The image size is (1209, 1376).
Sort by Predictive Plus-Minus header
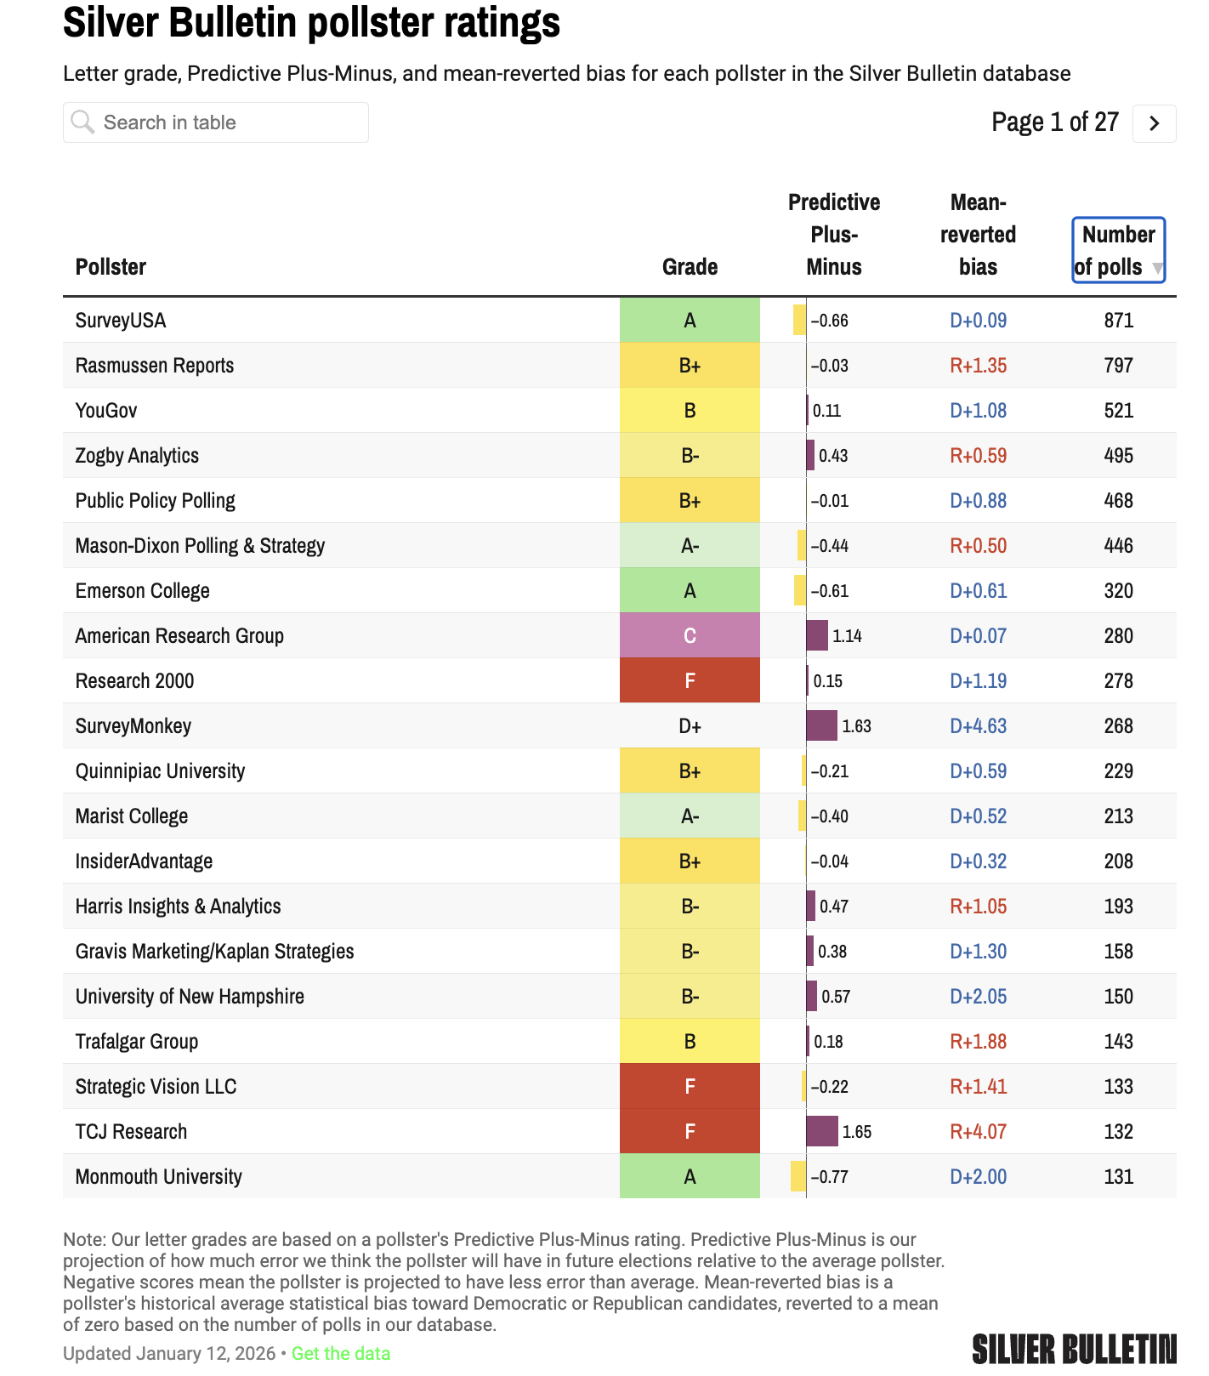pos(834,235)
